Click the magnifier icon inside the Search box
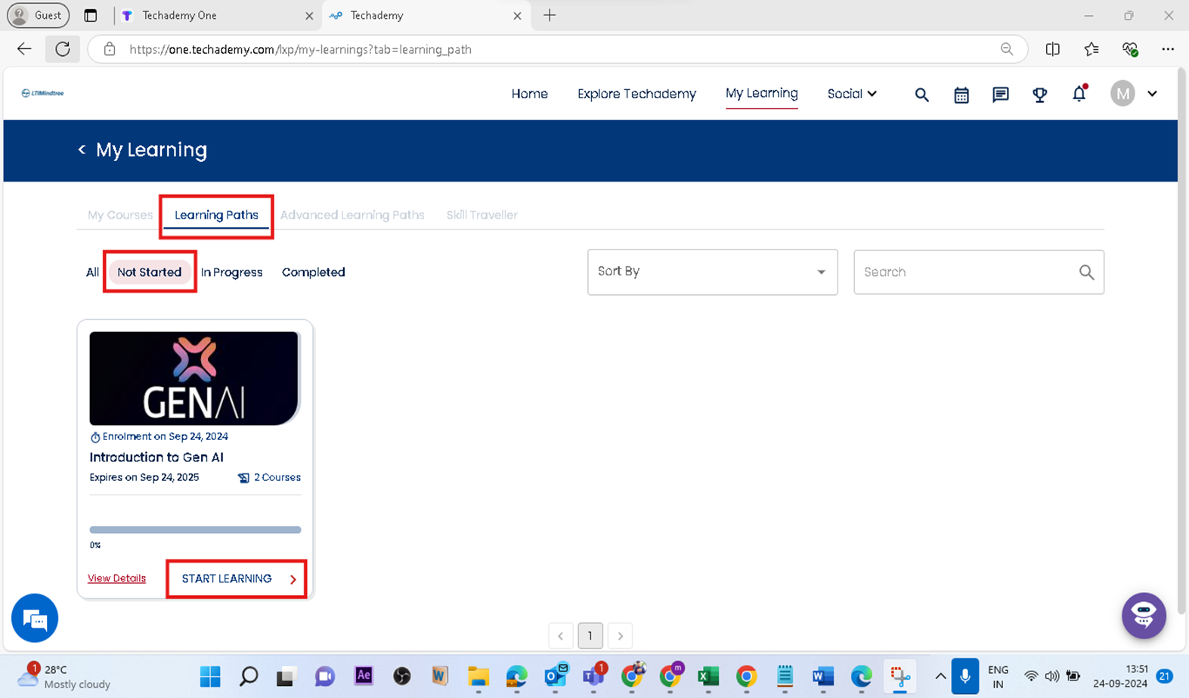Image resolution: width=1189 pixels, height=698 pixels. click(x=1086, y=272)
